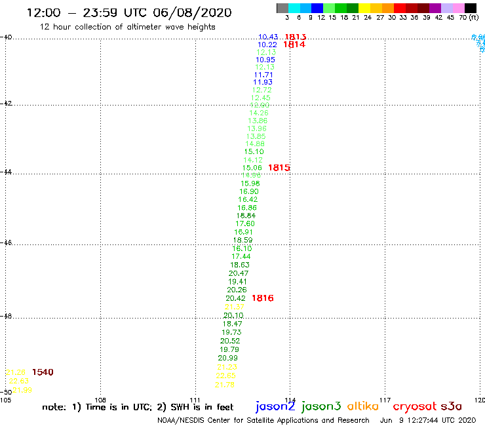Viewport: 485px width, 426px height.
Task: Select the jason2 satellite legend label
Action: point(275,406)
